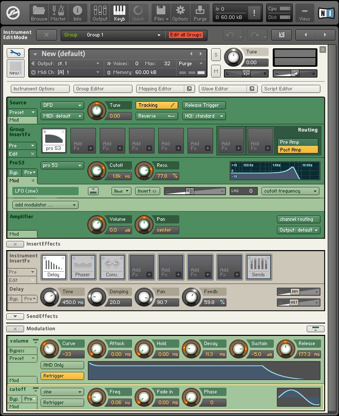
Task: Select the Phaser insert effect slot
Action: pos(83,267)
